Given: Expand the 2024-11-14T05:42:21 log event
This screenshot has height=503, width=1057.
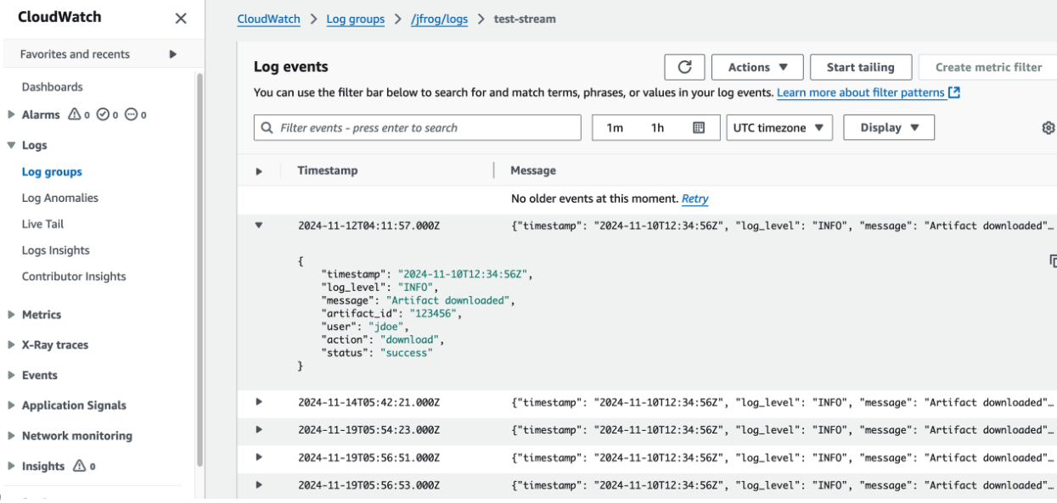Looking at the screenshot, I should 260,402.
